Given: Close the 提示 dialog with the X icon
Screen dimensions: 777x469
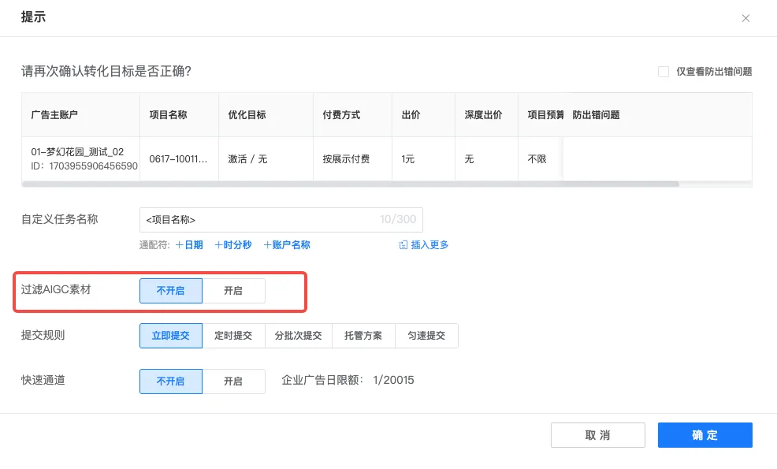Looking at the screenshot, I should [745, 18].
